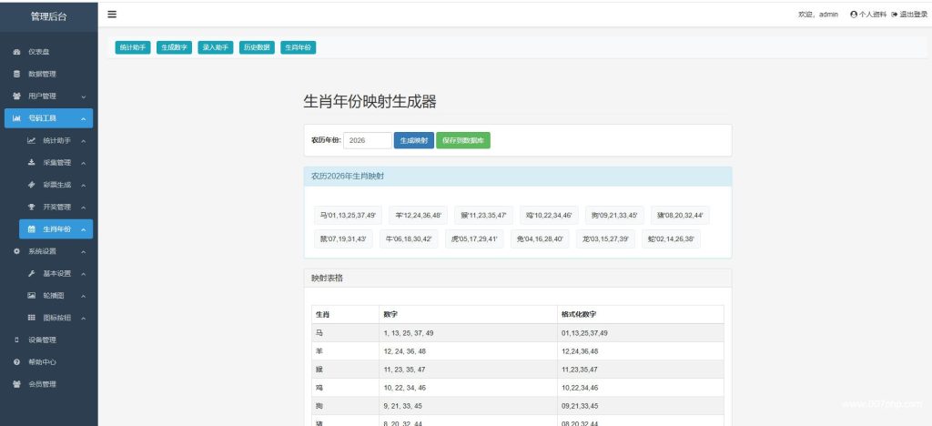Screen dimensions: 932x426
Task: Toggle the hamburger menu icon
Action: (112, 15)
